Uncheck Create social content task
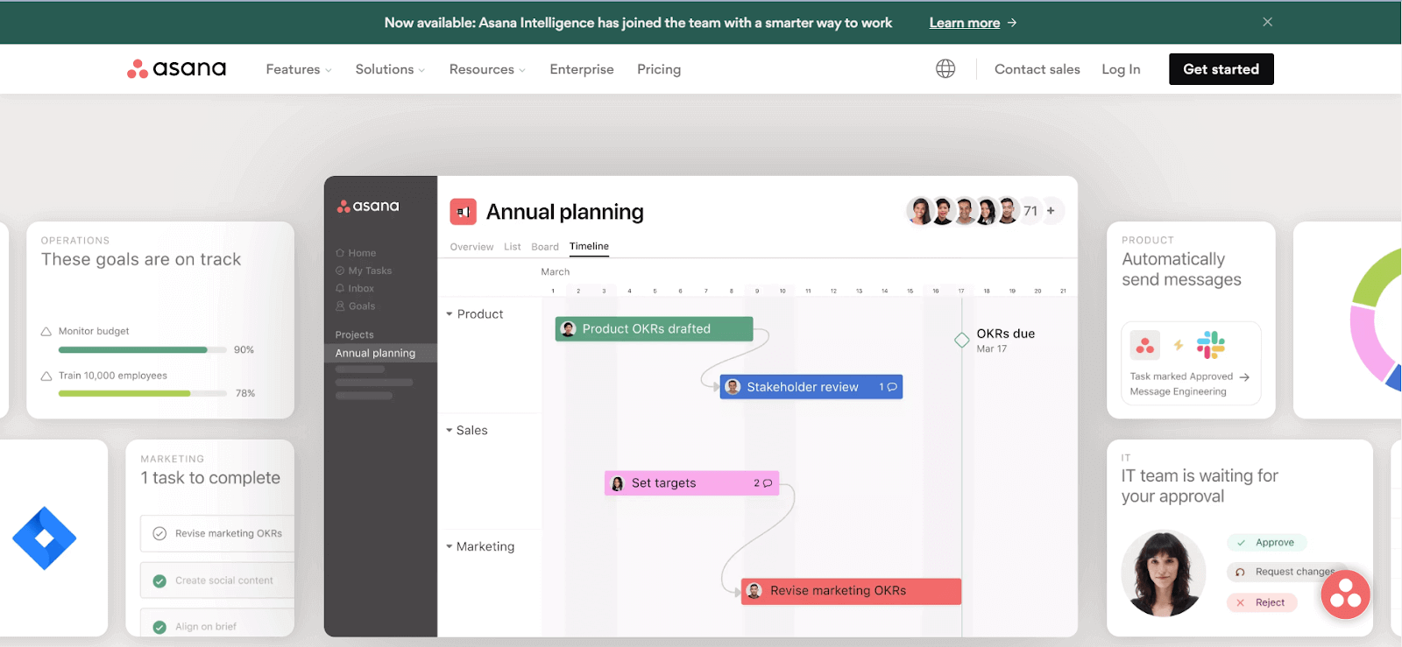 coord(159,581)
